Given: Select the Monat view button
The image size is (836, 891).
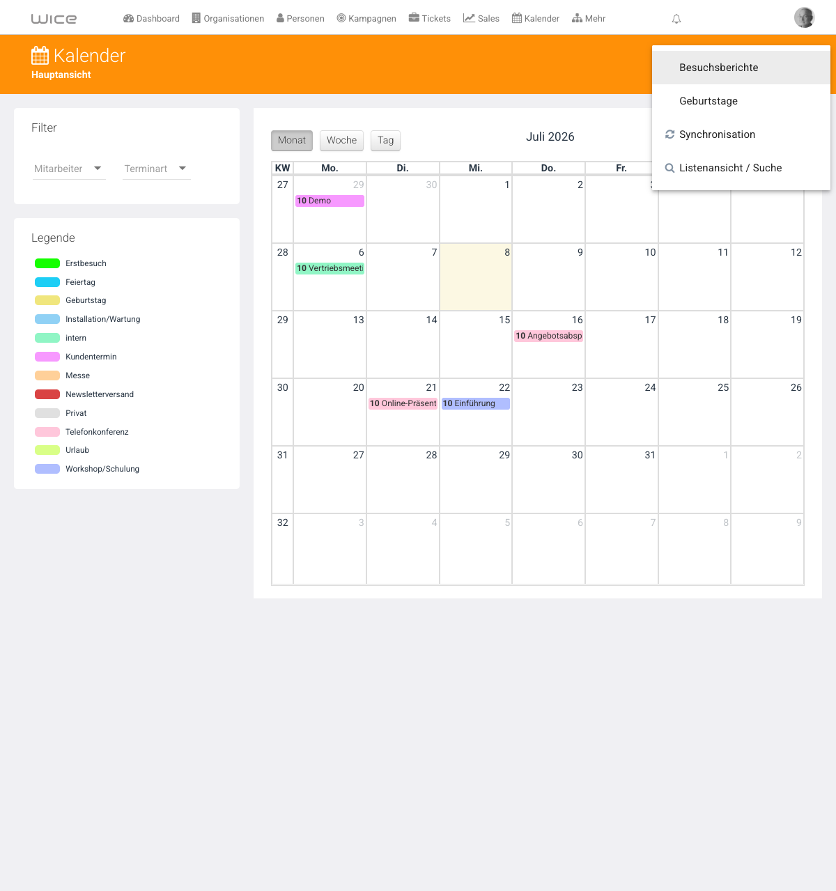Looking at the screenshot, I should (x=291, y=140).
